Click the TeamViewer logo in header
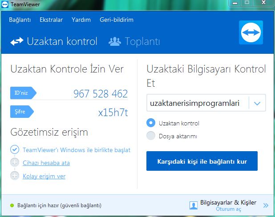 point(251,32)
